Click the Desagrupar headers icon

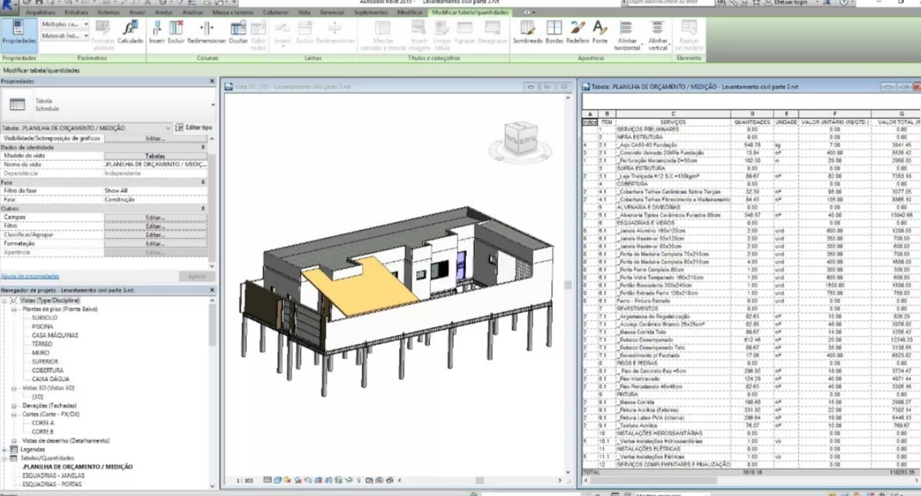coord(493,32)
